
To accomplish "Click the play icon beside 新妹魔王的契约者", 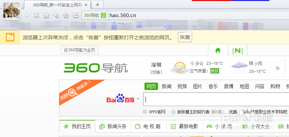I will [x=174, y=112].
